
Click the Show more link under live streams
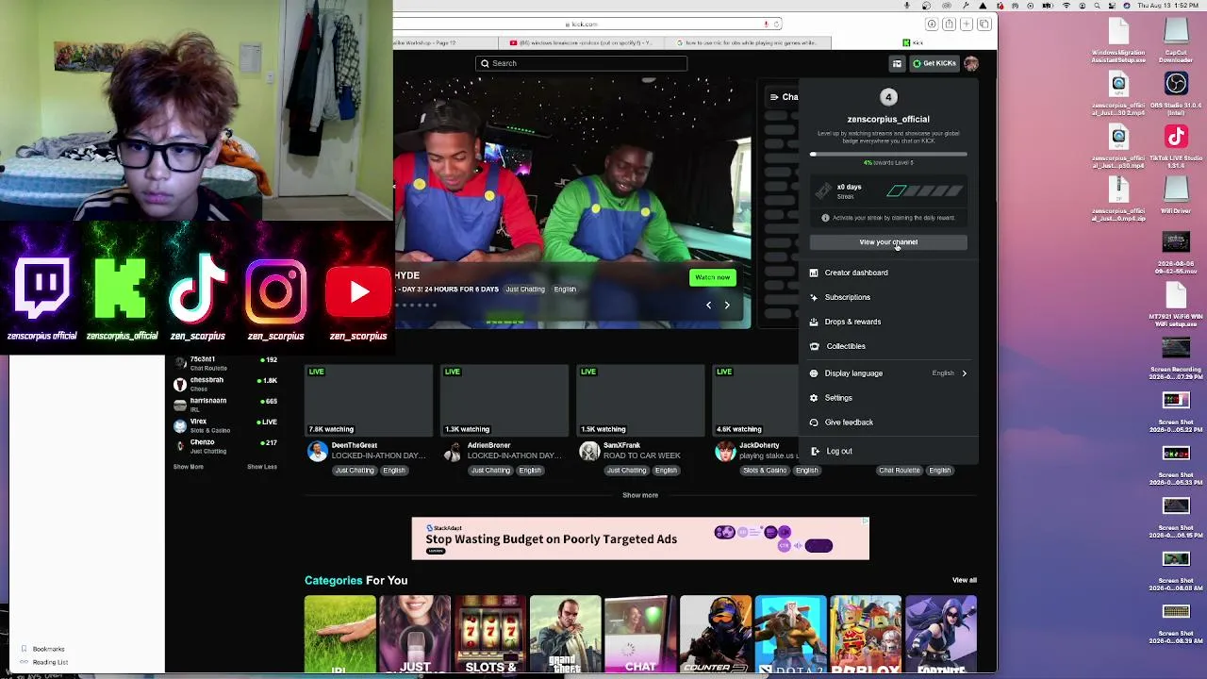tap(640, 495)
